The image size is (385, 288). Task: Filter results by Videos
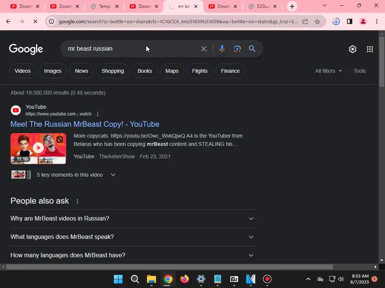(23, 71)
